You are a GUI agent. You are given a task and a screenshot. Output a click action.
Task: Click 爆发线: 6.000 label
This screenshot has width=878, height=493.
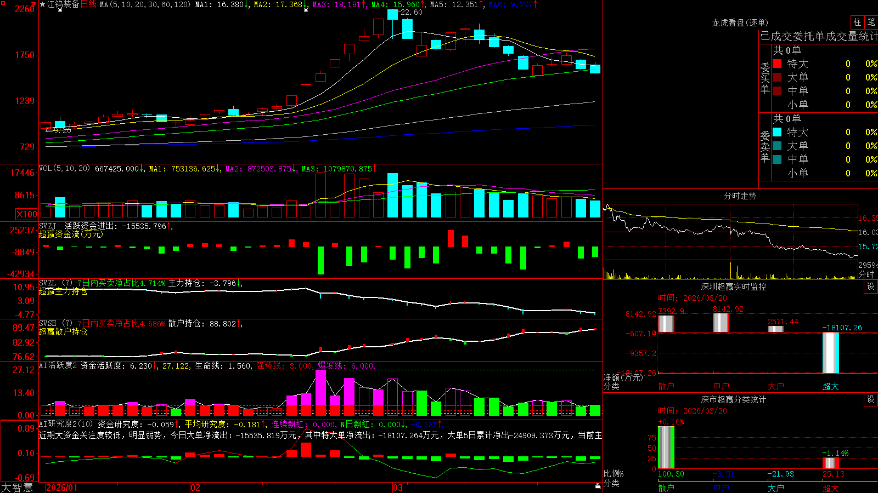[x=346, y=365]
